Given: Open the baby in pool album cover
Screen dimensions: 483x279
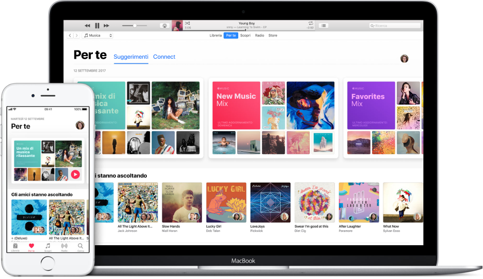Looking at the screenshot, I should click(224, 142).
